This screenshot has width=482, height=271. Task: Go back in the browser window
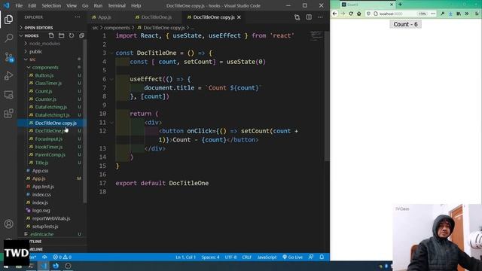(x=334, y=14)
